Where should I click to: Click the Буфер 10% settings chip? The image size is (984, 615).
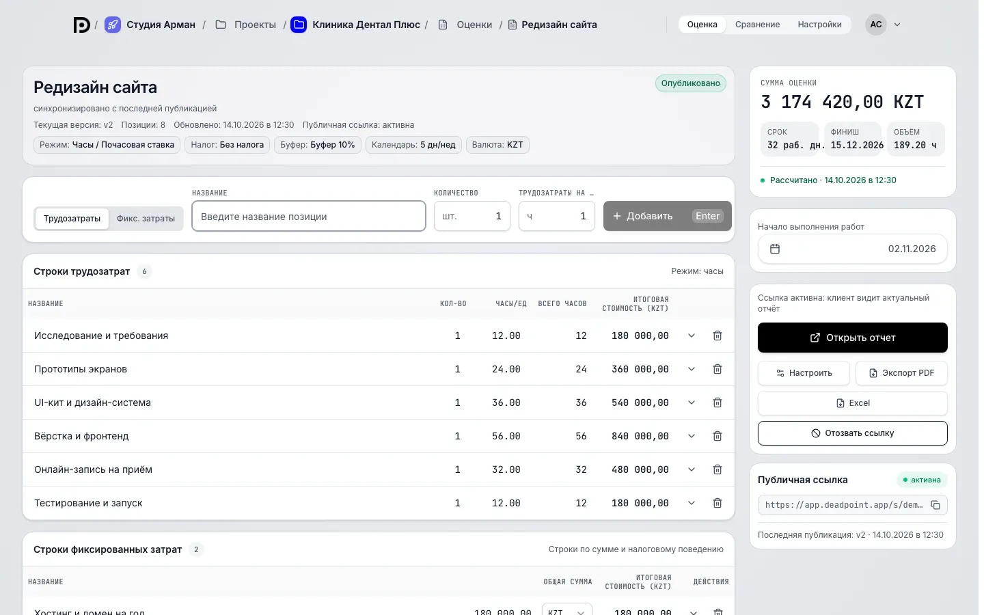(318, 145)
